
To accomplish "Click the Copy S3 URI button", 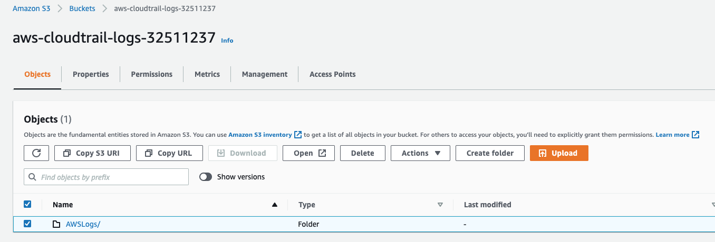I will pos(91,153).
